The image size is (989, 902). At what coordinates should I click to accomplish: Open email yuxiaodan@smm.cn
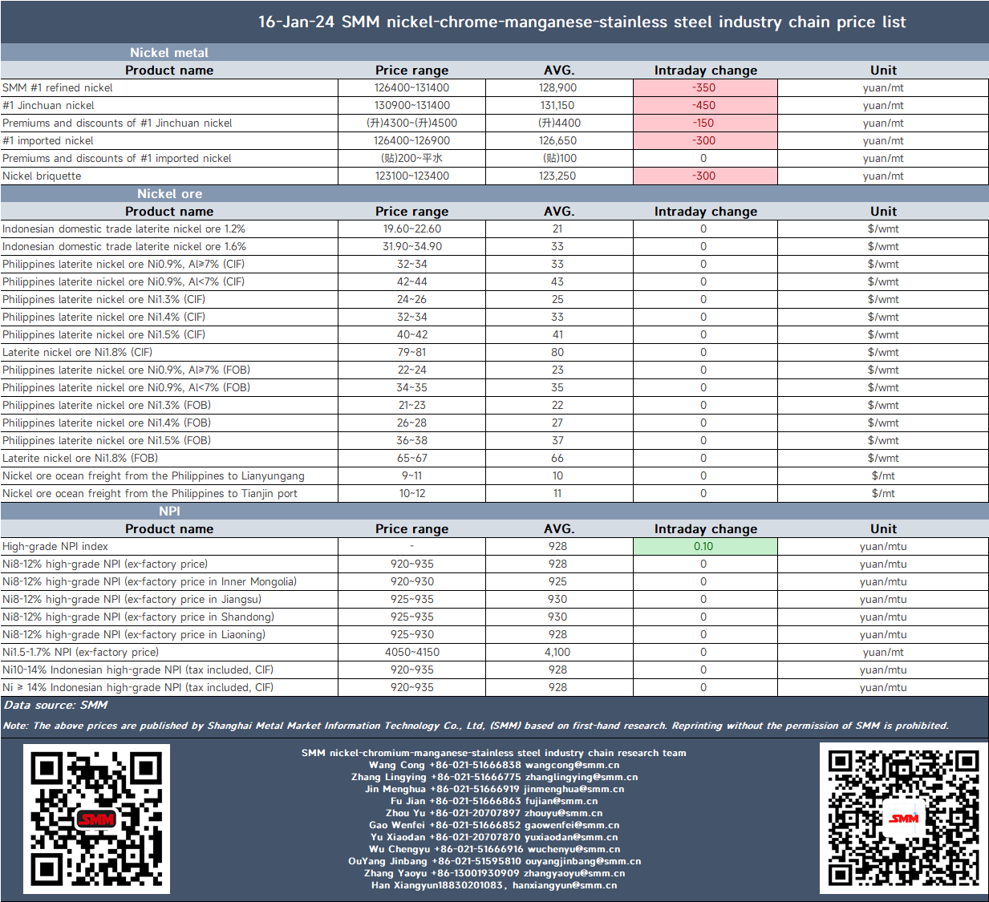571,837
